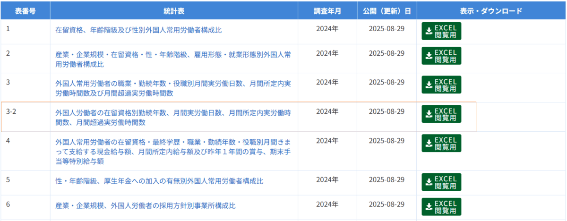Download EXCEL file for table 6
Image resolution: width=567 pixels, height=221 pixels.
tap(441, 207)
